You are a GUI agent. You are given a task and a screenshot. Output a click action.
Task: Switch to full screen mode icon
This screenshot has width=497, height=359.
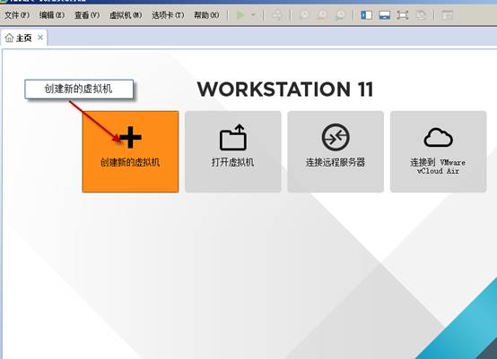click(403, 15)
